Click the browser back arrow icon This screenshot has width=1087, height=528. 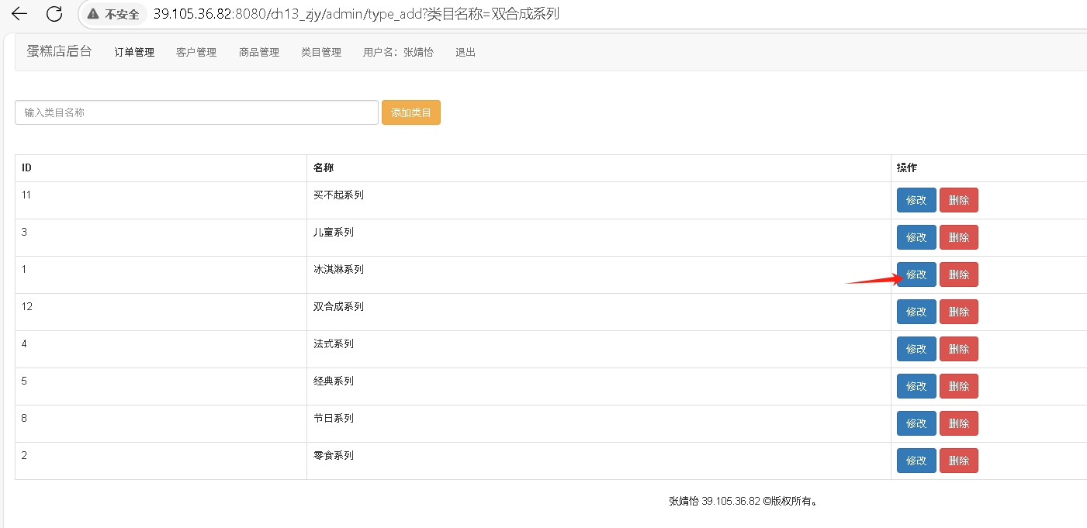tap(19, 14)
